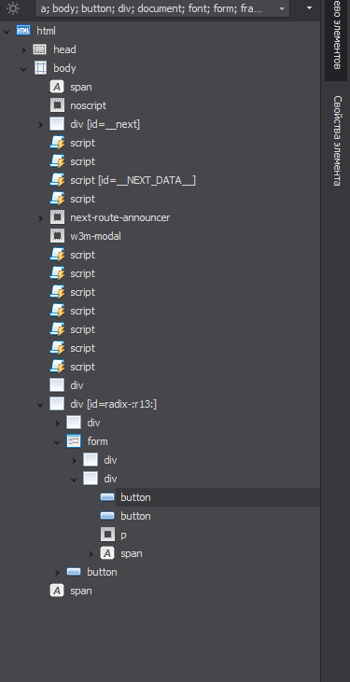This screenshot has width=350, height=682.
Task: Click the next-route-announcer node icon
Action: point(57,217)
